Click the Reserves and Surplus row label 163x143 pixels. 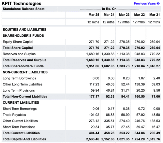(x=19, y=54)
